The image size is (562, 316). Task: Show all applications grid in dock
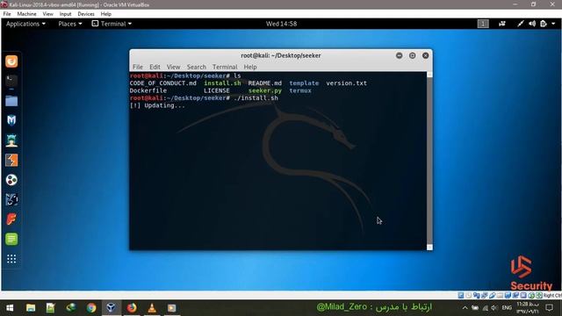[11, 259]
